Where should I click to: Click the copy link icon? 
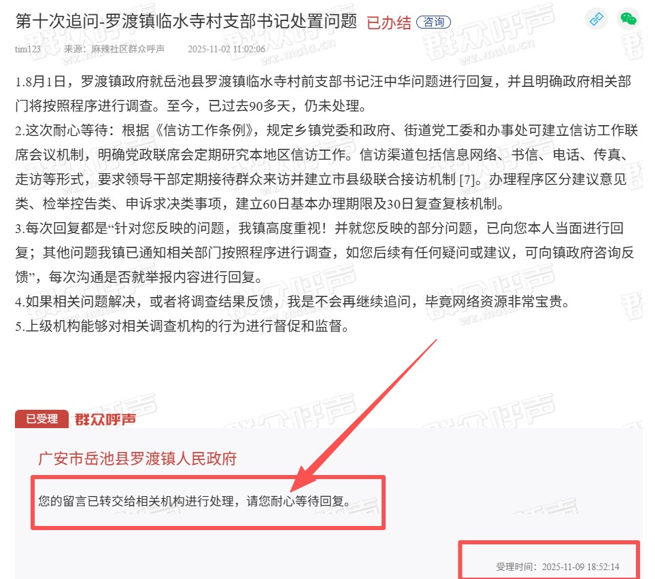coord(596,19)
